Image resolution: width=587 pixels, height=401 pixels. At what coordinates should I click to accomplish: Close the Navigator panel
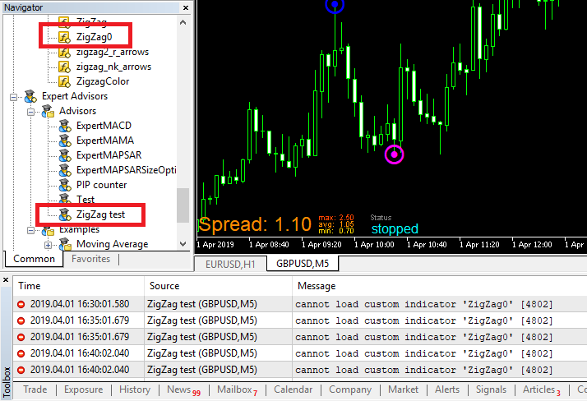186,7
